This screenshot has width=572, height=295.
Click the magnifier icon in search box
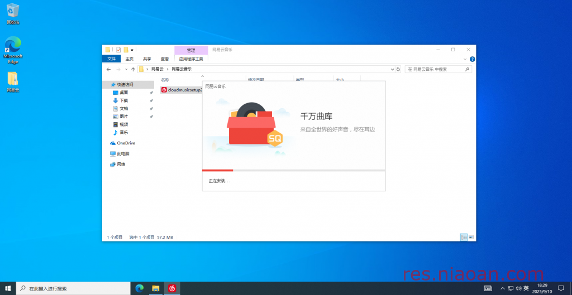point(468,69)
